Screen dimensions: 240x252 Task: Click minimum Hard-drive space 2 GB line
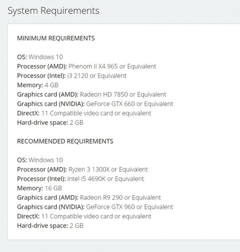(x=50, y=122)
